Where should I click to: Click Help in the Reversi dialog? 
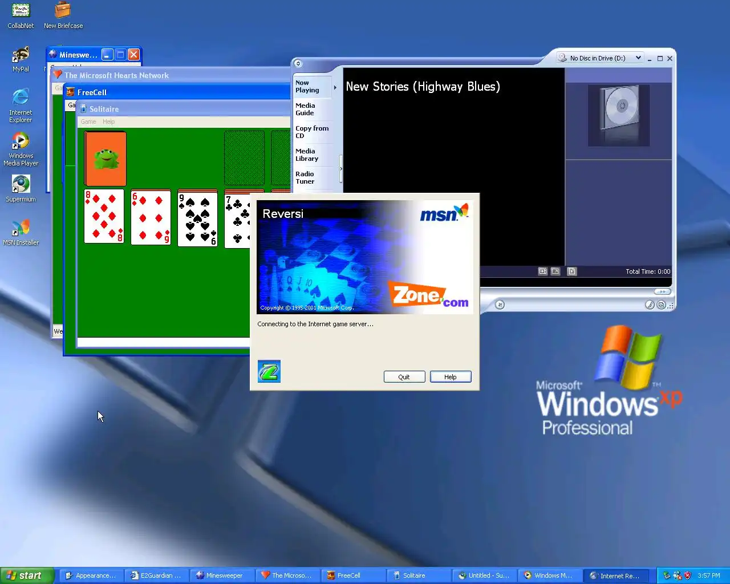click(x=451, y=377)
